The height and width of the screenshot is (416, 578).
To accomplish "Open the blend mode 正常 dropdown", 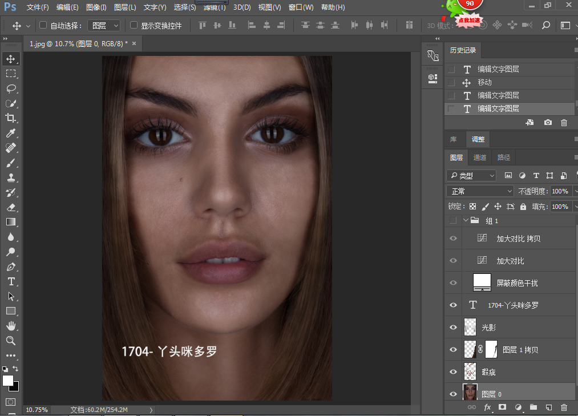I will point(480,191).
